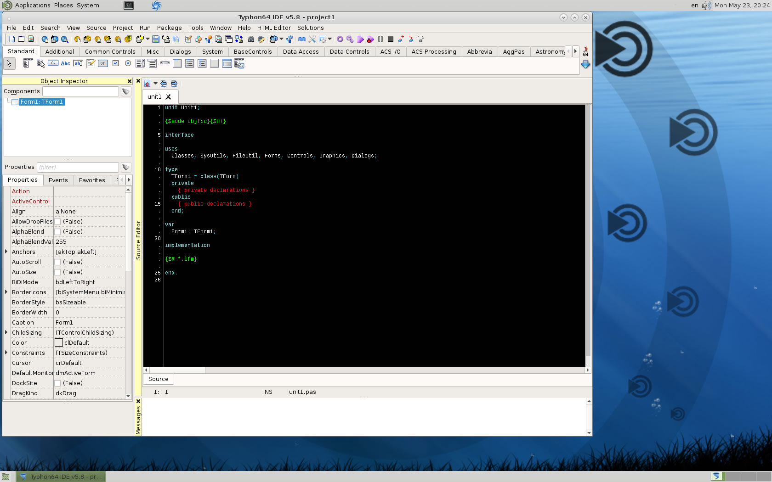Click the Step Over debugger icon

coord(411,39)
